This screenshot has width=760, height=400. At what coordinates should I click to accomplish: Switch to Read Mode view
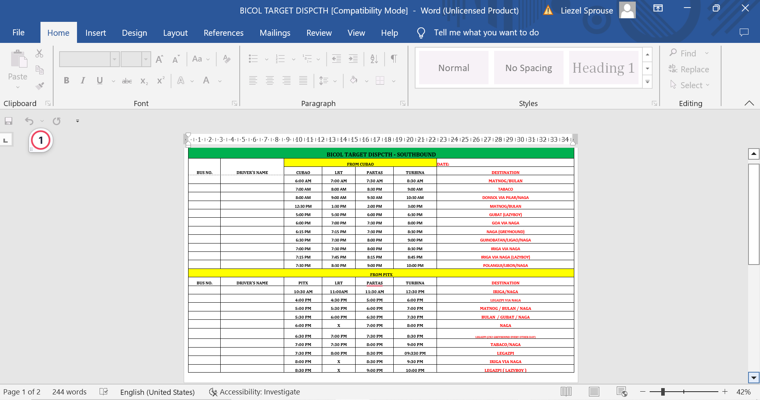point(566,392)
